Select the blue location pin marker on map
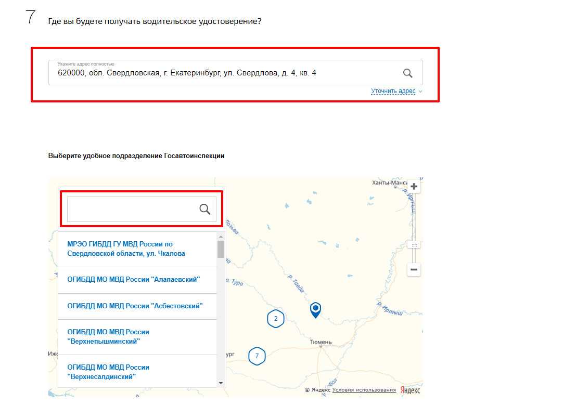The height and width of the screenshot is (418, 563). click(x=315, y=309)
